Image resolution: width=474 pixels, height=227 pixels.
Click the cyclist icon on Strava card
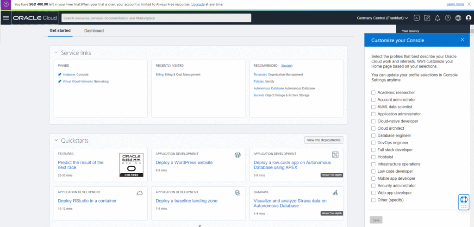pos(335,193)
